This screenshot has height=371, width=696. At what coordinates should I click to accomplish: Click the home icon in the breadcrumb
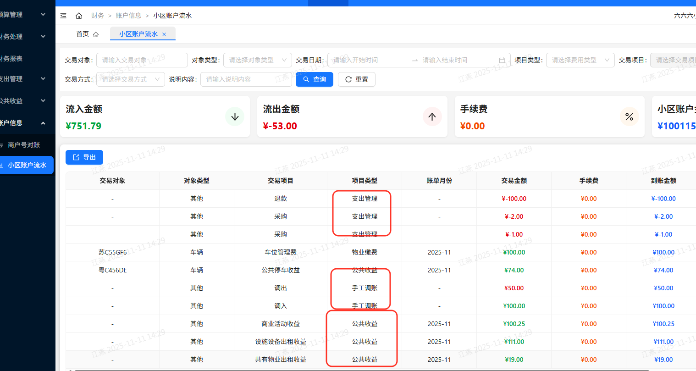coord(79,16)
